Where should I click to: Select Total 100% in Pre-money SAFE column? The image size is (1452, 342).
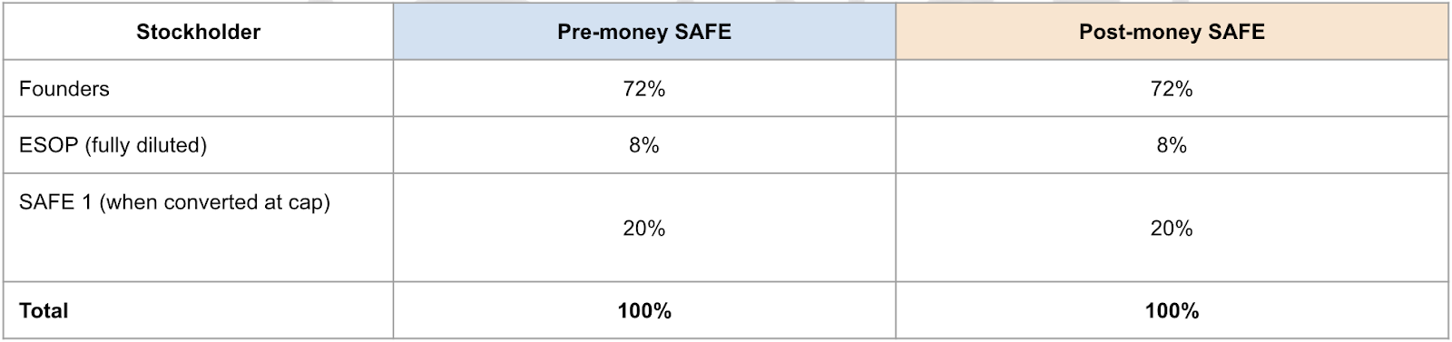644,310
